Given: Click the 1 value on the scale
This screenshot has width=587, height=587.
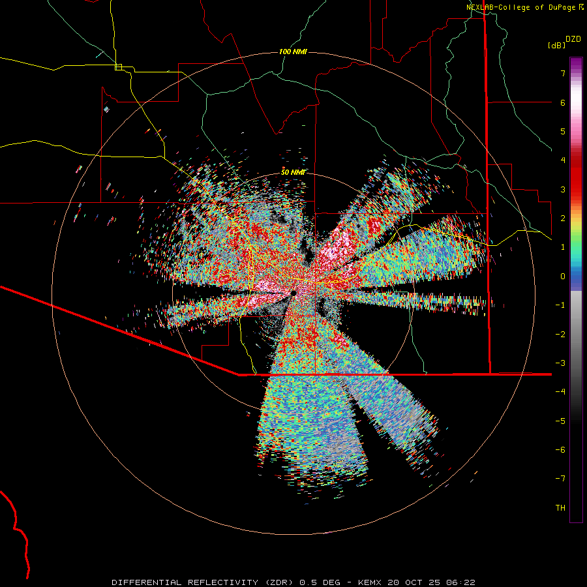Looking at the screenshot, I should click(563, 247).
